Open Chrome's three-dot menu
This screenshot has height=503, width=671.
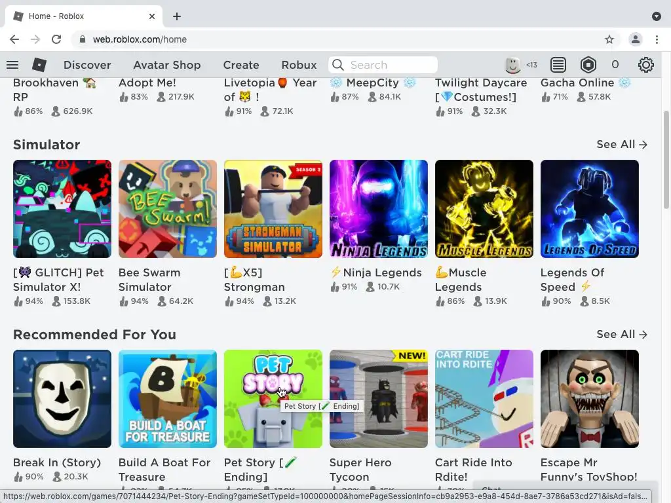(657, 39)
